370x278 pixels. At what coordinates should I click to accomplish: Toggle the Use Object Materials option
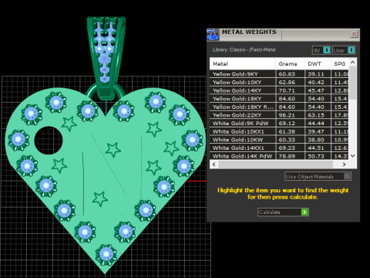(x=318, y=177)
